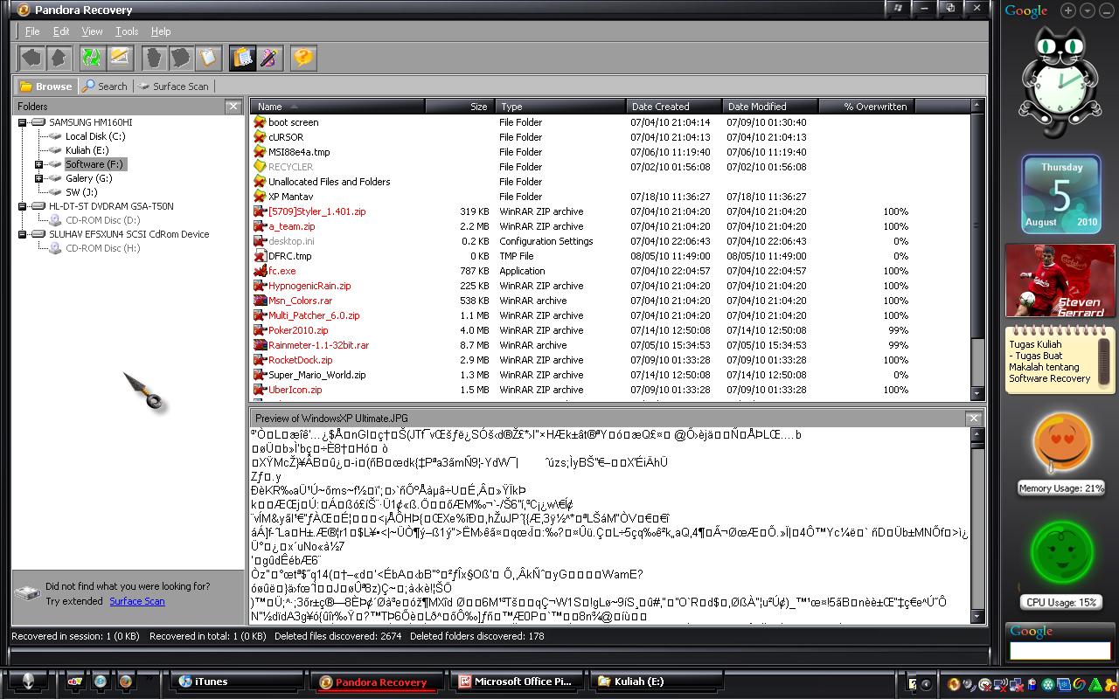Click the Google search box in sidebar
The height and width of the screenshot is (699, 1119).
pyautogui.click(x=1060, y=651)
